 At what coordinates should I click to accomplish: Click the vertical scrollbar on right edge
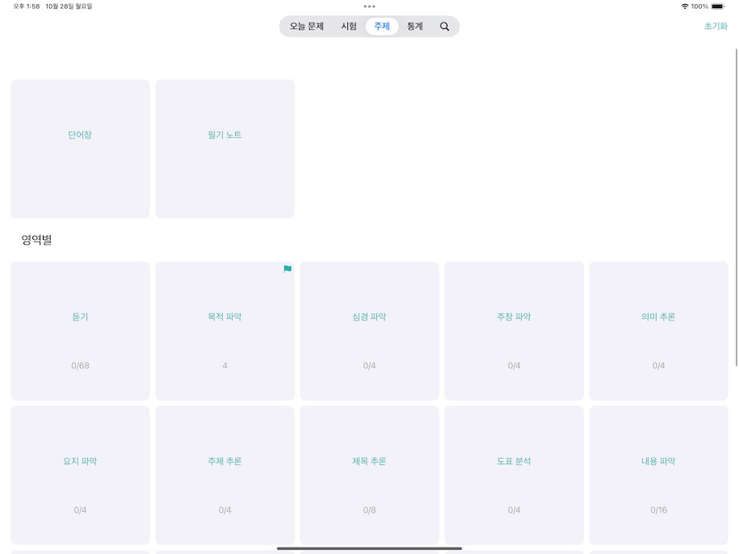(x=737, y=208)
